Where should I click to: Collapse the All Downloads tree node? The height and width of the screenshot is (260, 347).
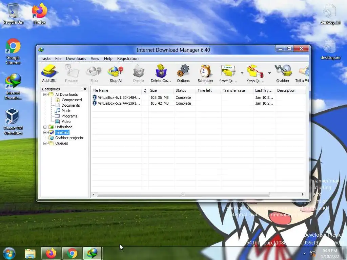pyautogui.click(x=45, y=95)
